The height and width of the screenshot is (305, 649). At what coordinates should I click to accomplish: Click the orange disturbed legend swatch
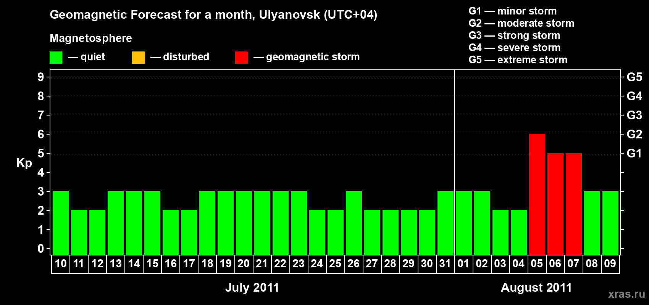138,58
